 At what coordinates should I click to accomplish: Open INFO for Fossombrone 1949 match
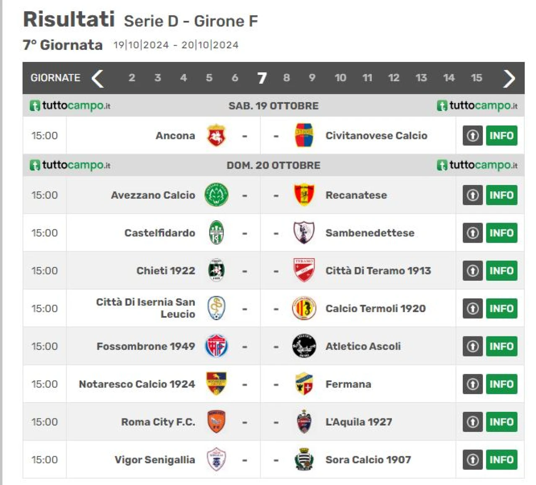(x=502, y=346)
